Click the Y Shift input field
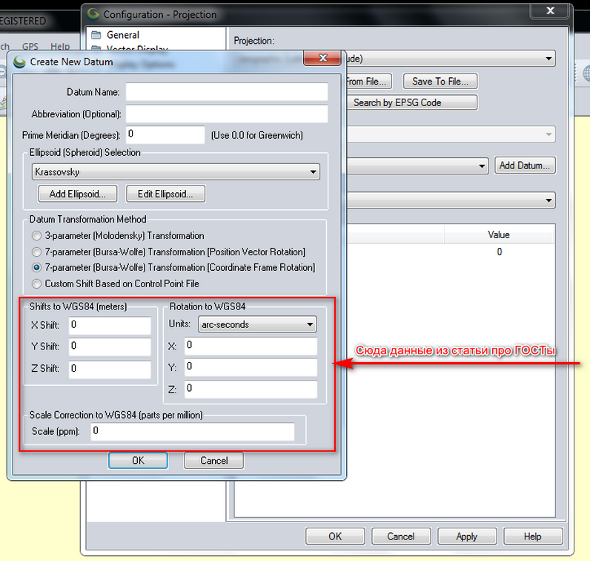Screen dimensions: 590x561 [110, 347]
